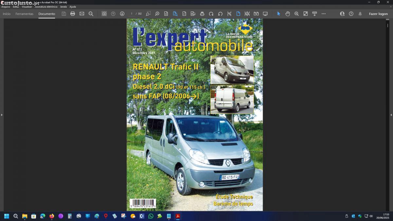Enable single page view mode

coord(238,14)
